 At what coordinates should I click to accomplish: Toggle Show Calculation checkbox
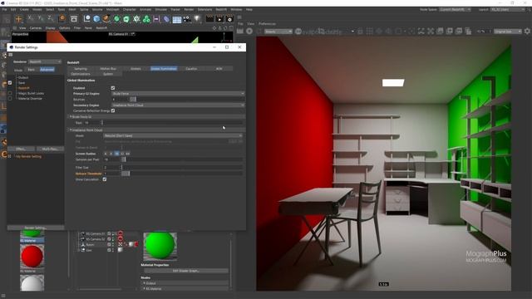point(105,179)
